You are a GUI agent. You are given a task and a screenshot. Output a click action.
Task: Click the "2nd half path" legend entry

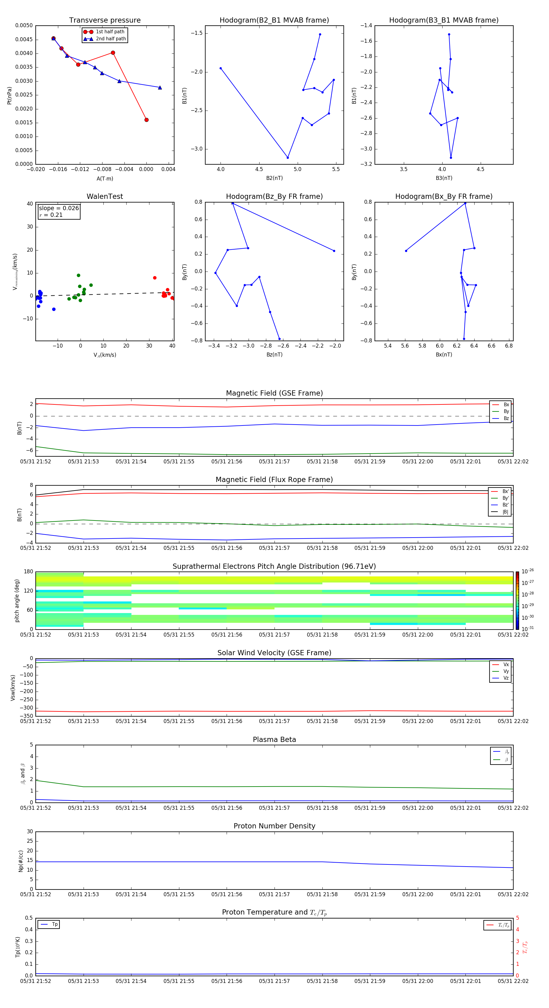point(105,39)
